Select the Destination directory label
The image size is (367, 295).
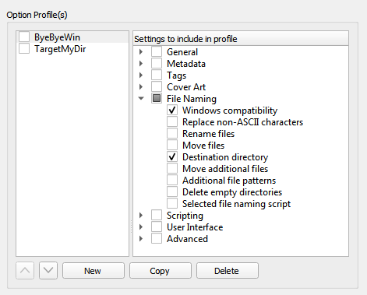pos(225,157)
